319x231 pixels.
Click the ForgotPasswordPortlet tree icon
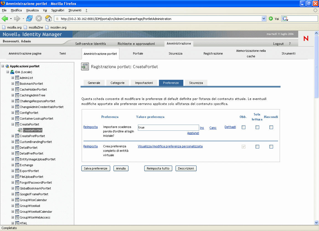tap(17, 183)
